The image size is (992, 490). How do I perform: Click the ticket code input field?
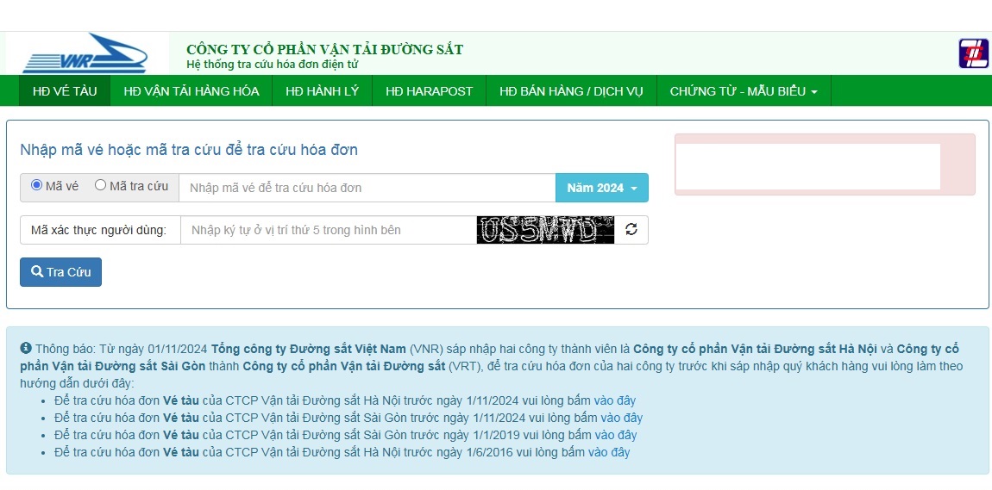pos(367,188)
